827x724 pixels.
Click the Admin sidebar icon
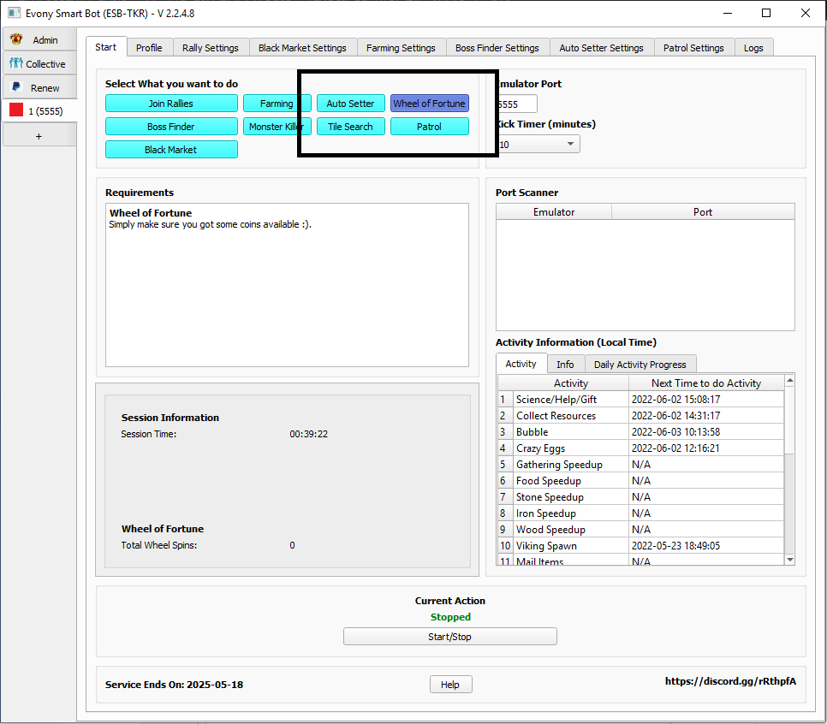click(16, 40)
